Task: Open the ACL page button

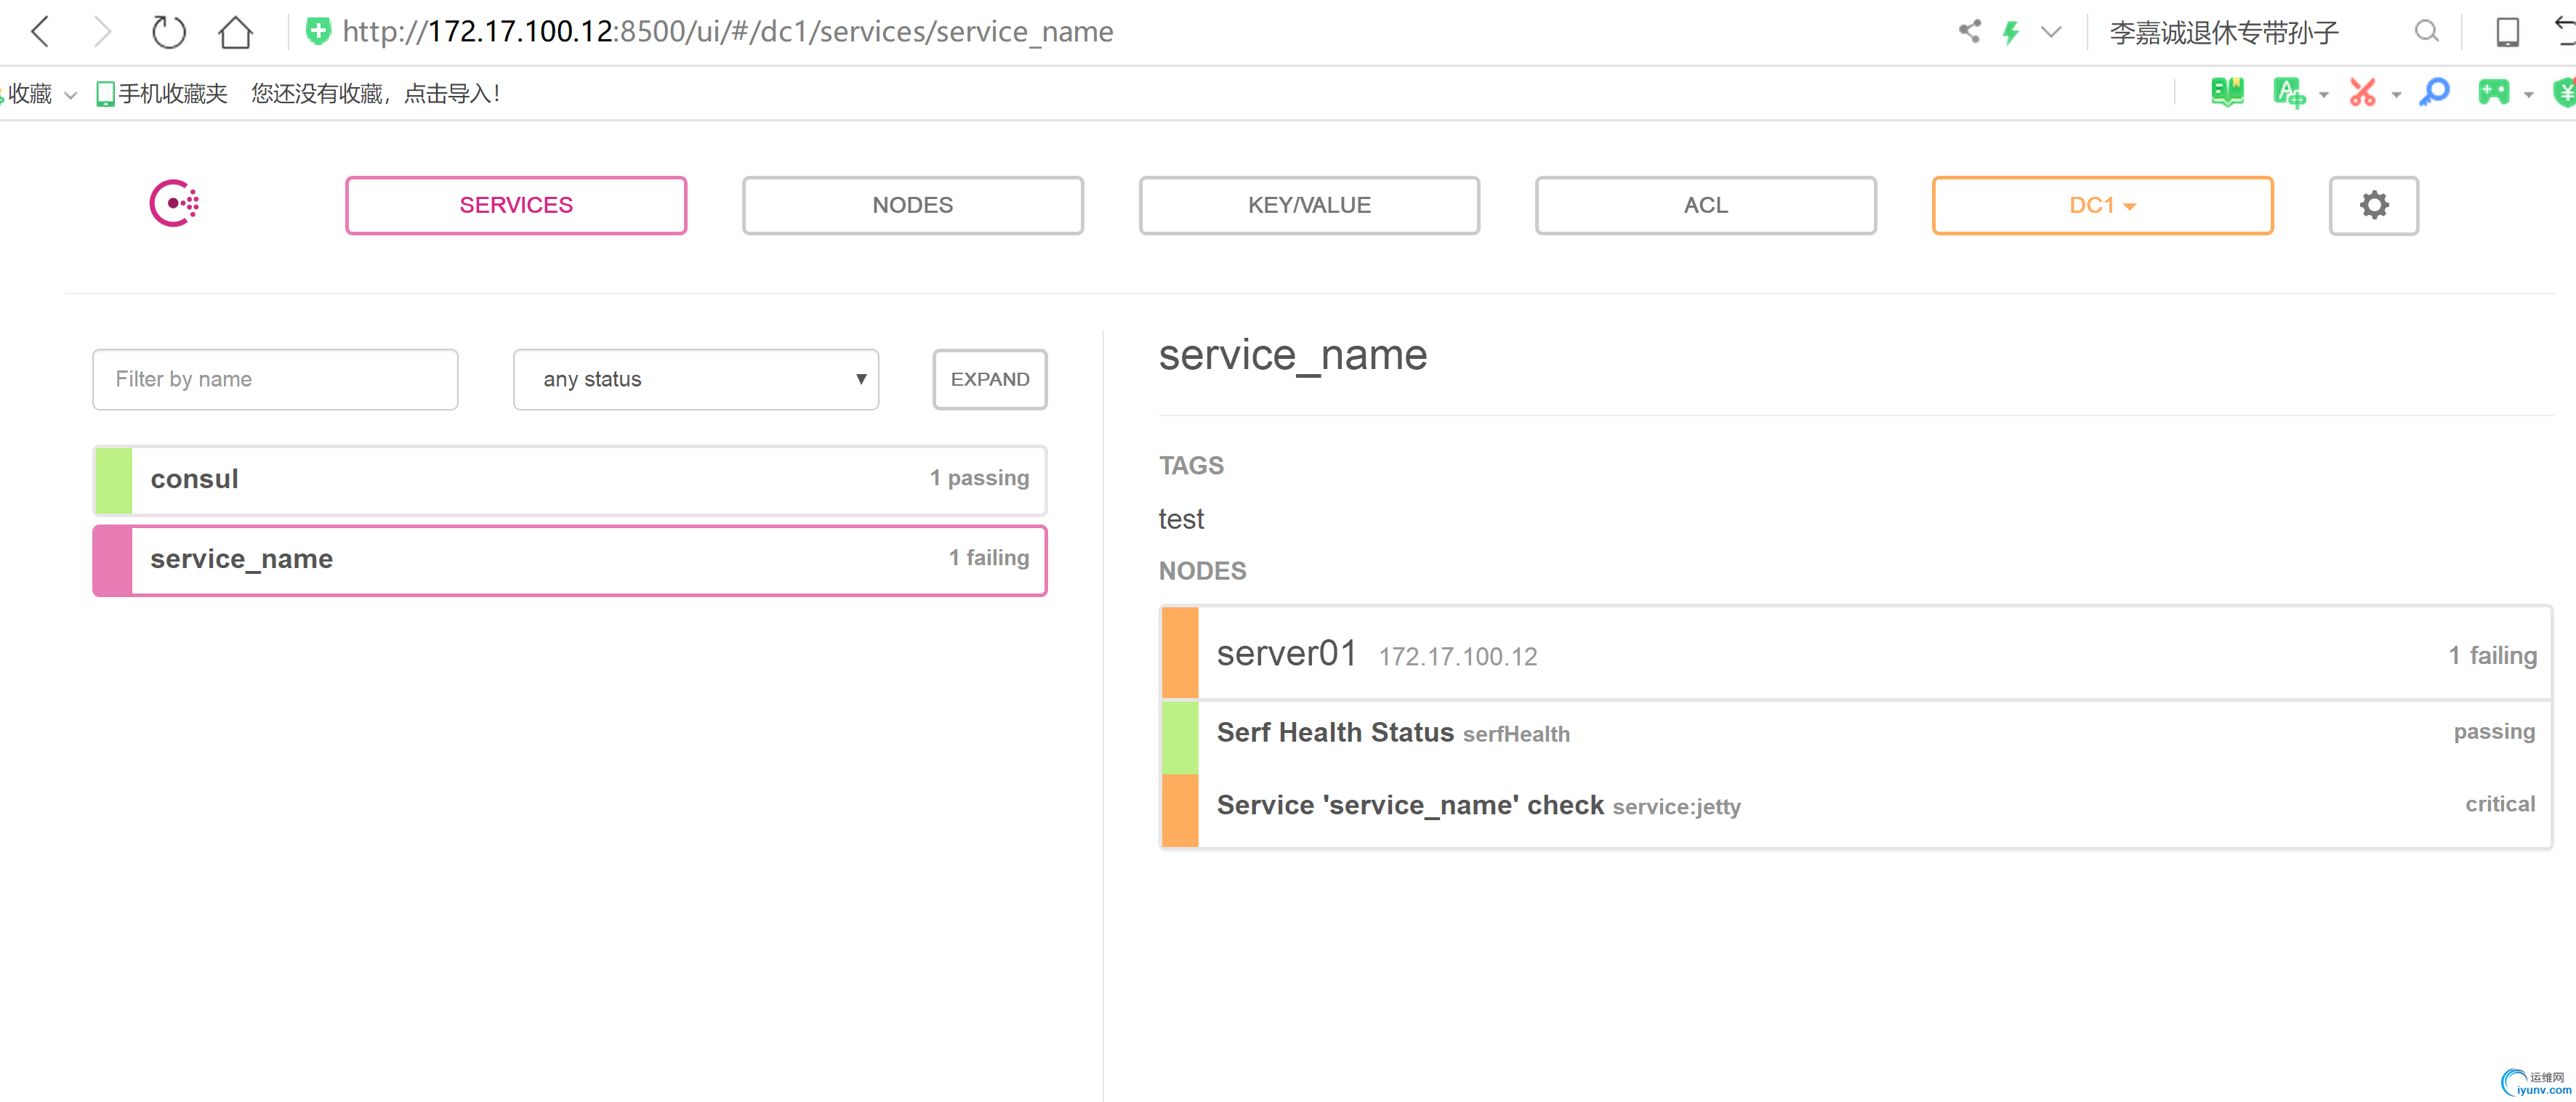Action: (x=1704, y=206)
